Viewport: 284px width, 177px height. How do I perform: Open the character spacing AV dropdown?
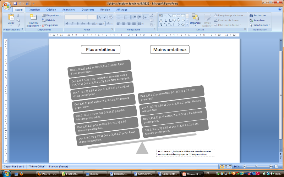click(x=94, y=23)
